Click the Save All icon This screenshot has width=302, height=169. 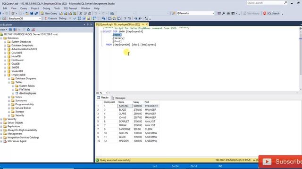pyautogui.click(x=36, y=14)
